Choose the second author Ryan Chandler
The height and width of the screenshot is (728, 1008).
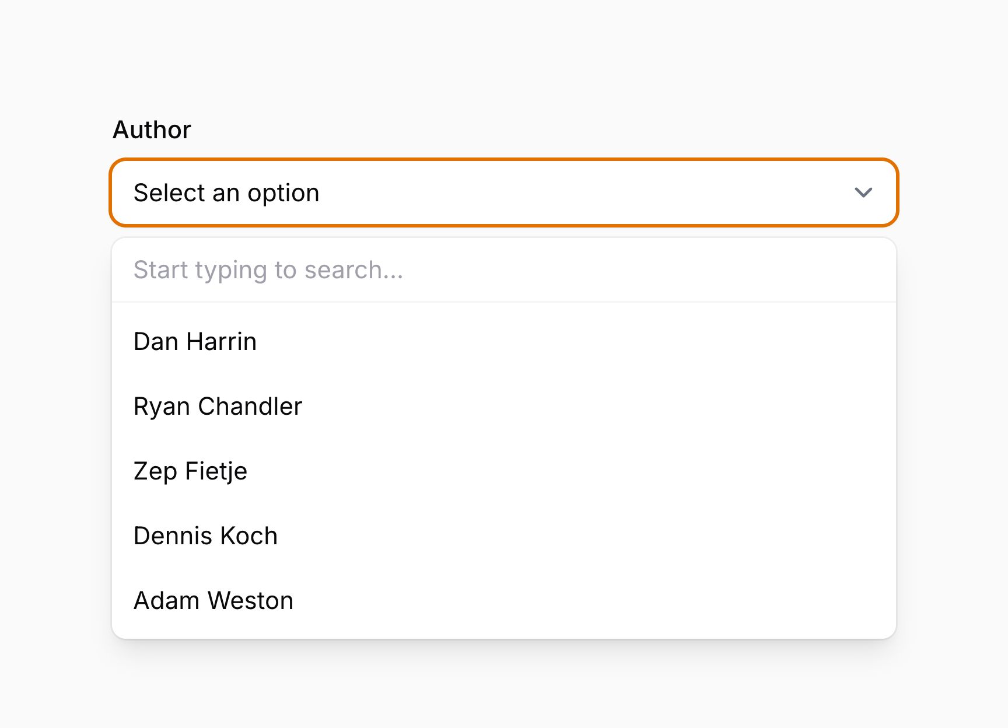tap(218, 406)
